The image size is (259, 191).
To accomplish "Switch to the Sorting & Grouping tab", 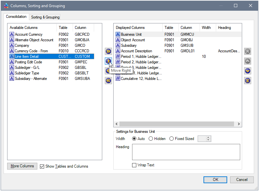I will point(45,17).
